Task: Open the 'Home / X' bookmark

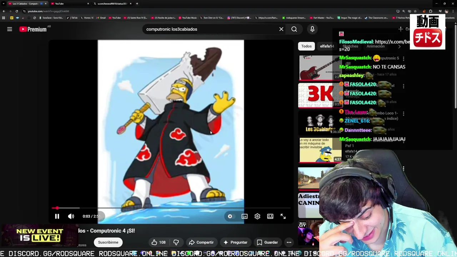Action: [87, 17]
